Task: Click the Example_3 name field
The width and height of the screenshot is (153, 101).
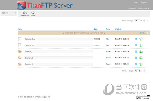Action: pos(58,64)
